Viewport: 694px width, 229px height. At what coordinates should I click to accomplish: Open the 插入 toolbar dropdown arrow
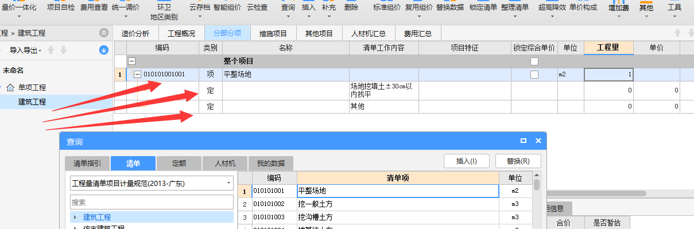pos(308,17)
